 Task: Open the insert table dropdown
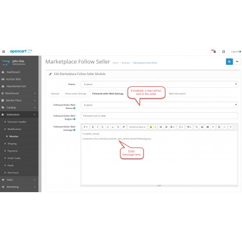189,127
